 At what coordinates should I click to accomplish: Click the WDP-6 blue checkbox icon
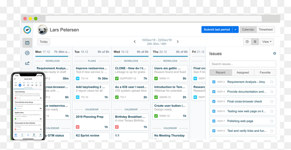(214, 111)
